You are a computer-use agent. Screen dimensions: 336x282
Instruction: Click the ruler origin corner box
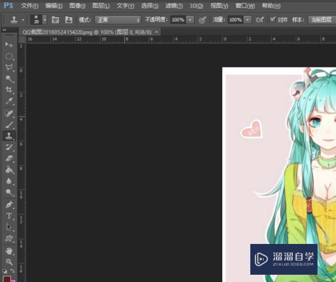(22, 39)
